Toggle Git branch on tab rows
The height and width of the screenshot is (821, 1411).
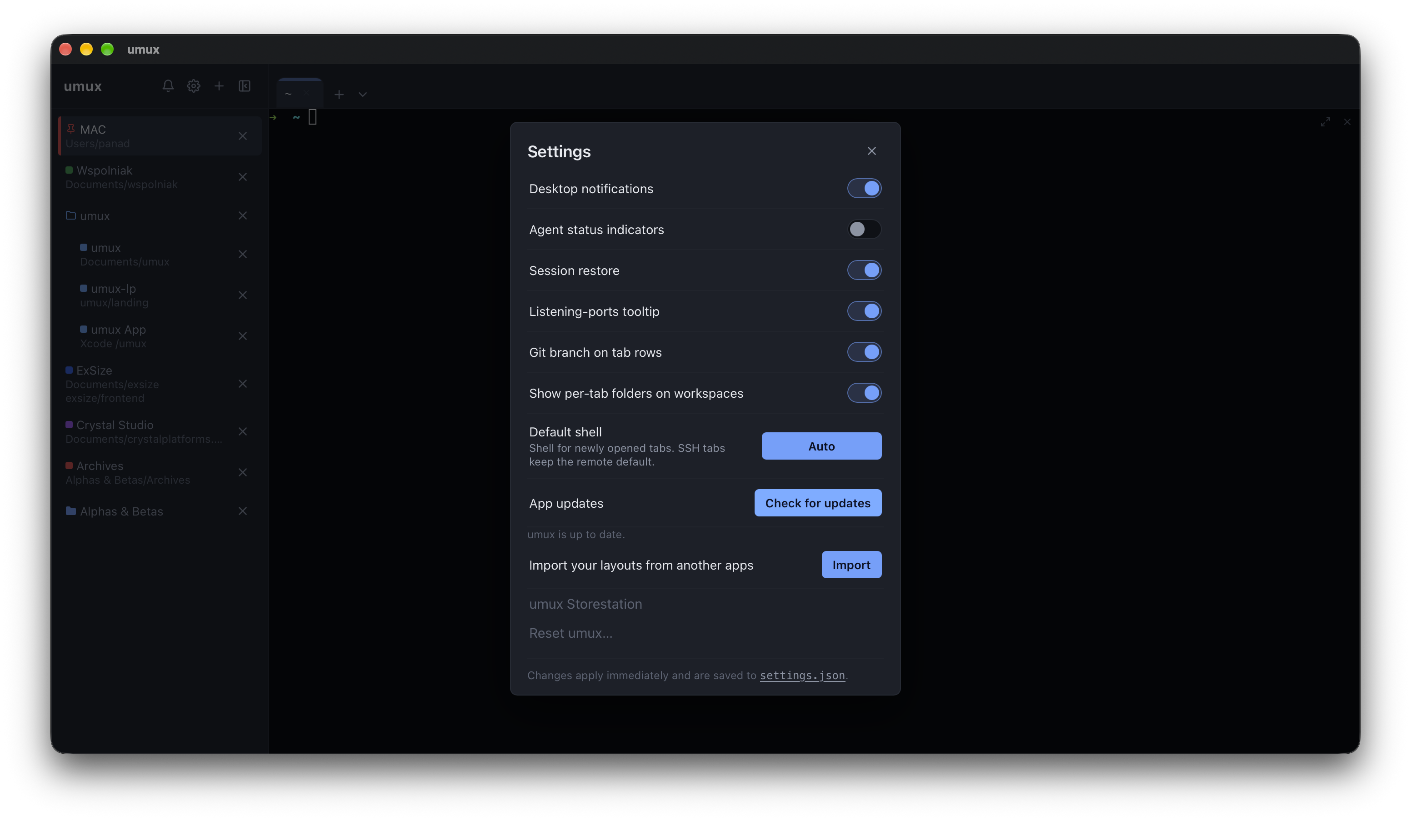tap(864, 352)
